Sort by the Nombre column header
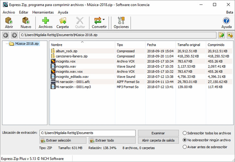The width and height of the screenshot is (235, 162). (x=82, y=45)
